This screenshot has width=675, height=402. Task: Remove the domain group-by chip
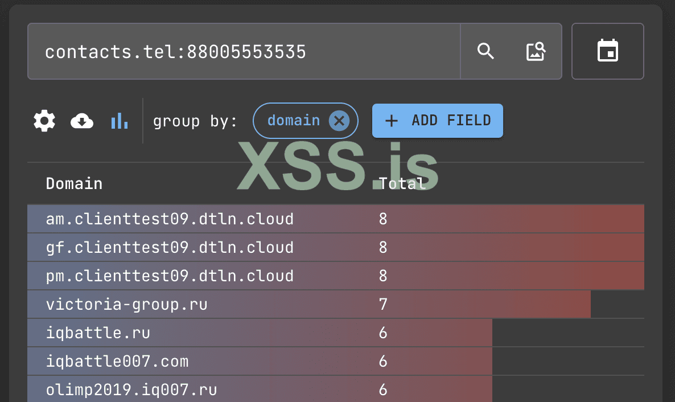pos(339,121)
